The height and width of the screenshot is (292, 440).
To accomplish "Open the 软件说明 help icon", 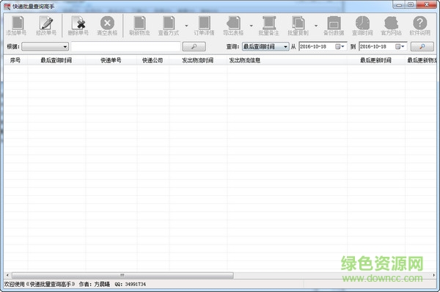I will (419, 26).
